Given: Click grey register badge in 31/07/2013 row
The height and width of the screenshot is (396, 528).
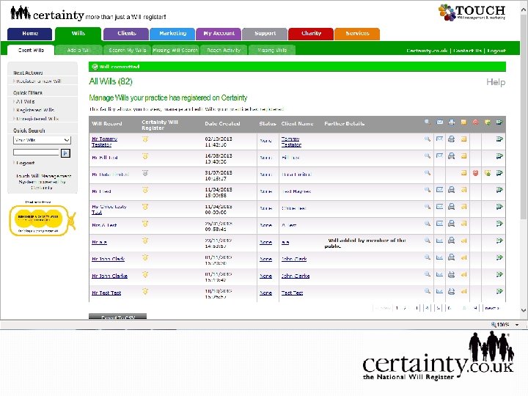Looking at the screenshot, I should pyautogui.click(x=145, y=173).
